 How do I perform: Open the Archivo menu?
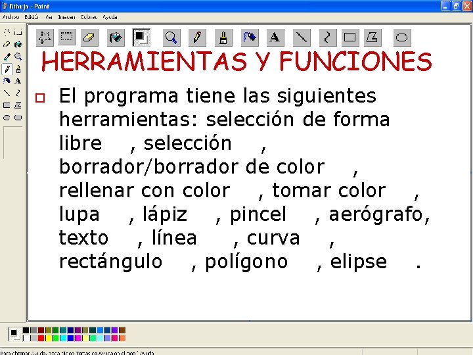(x=11, y=17)
